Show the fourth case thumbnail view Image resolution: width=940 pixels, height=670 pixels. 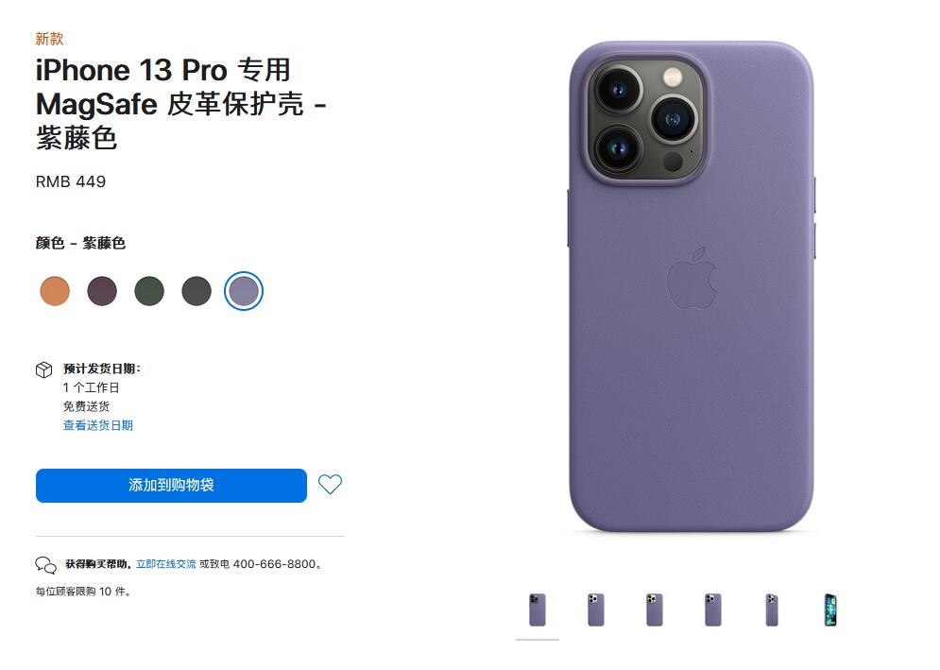[712, 610]
